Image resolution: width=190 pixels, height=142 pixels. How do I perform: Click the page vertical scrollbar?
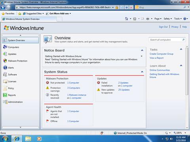(187, 71)
